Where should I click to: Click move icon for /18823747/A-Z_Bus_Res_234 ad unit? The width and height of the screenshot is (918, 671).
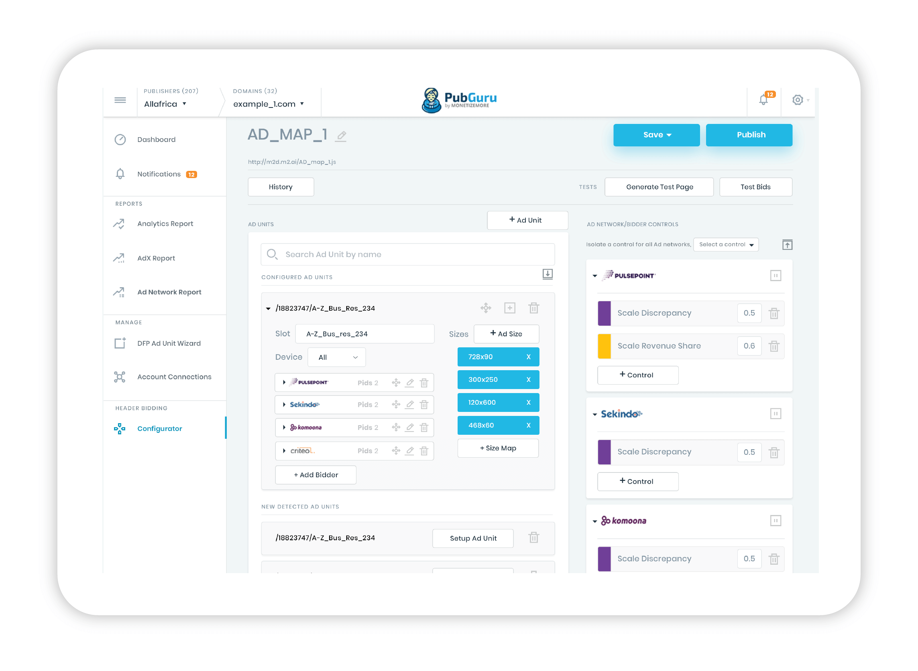pyautogui.click(x=485, y=308)
